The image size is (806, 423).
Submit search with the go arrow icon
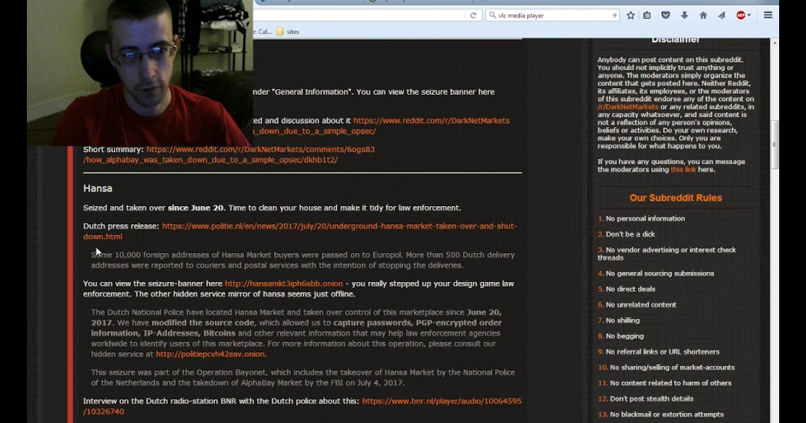tap(614, 15)
